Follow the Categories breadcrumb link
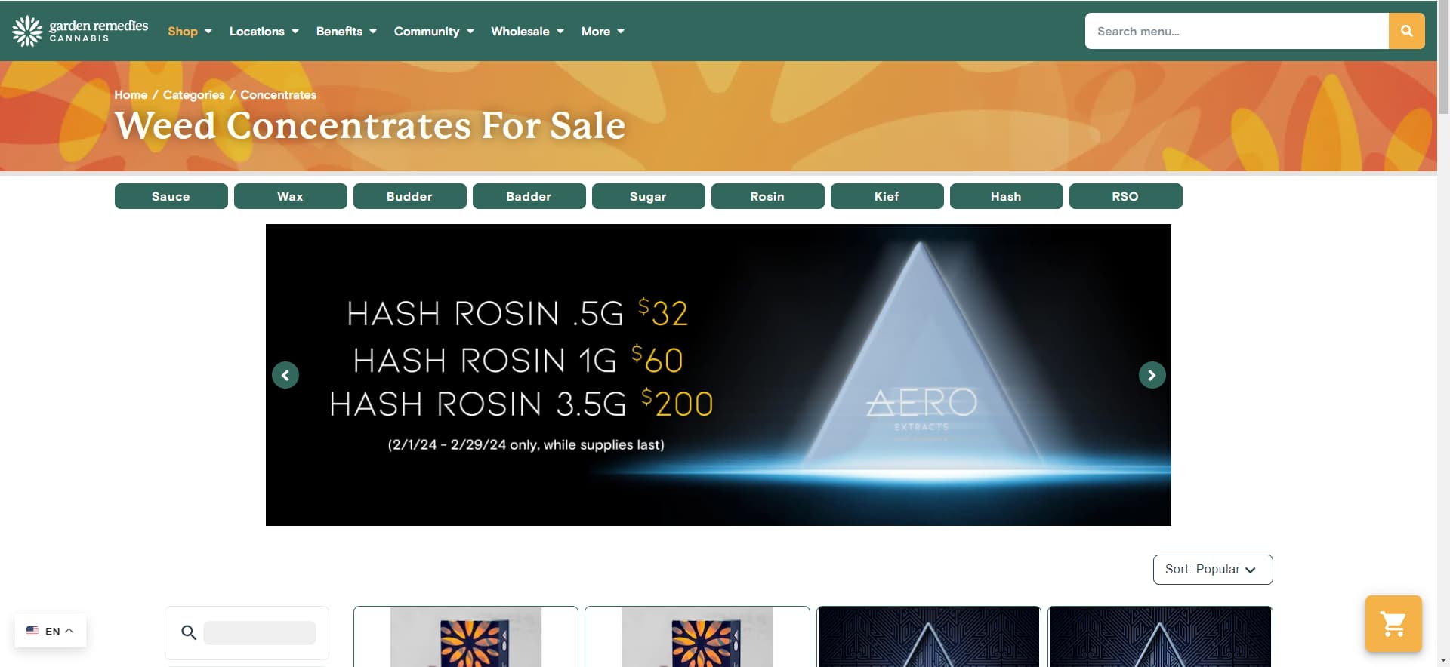The height and width of the screenshot is (667, 1450). pos(194,95)
